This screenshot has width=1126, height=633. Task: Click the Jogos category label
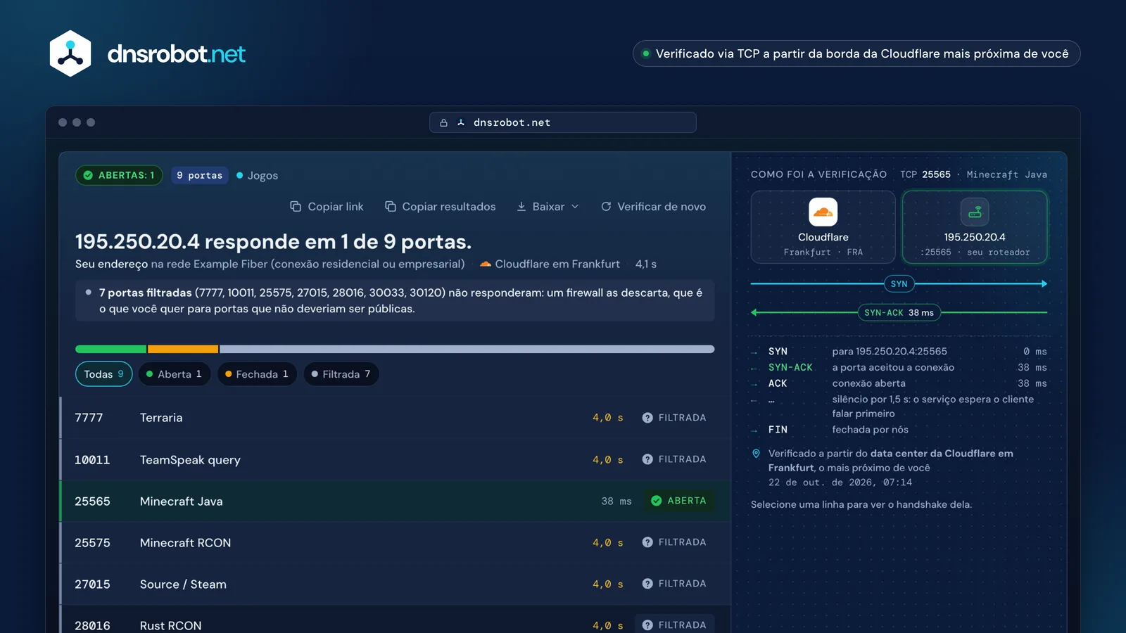[x=257, y=175]
